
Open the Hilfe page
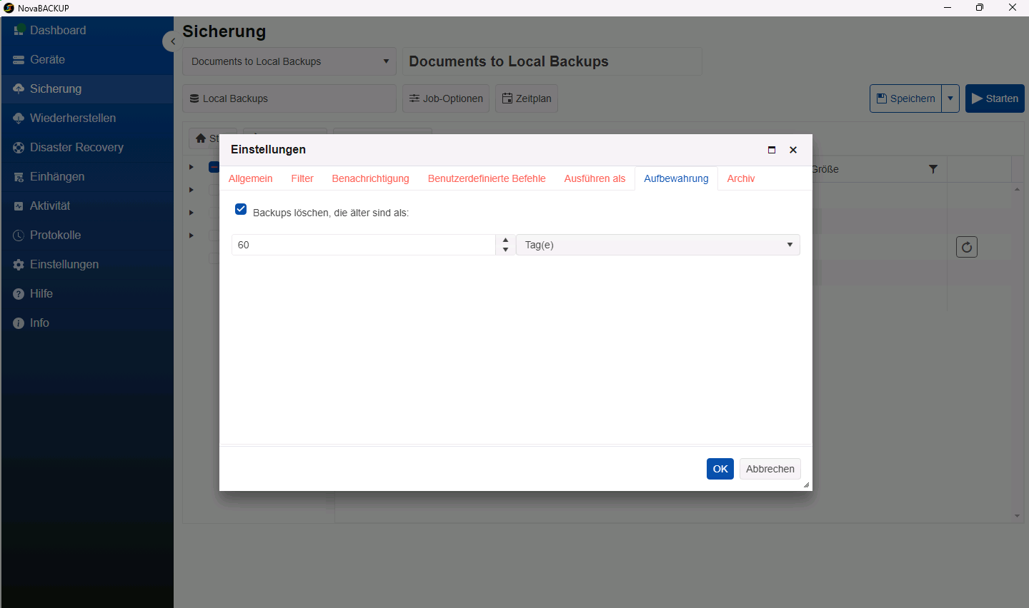point(86,293)
